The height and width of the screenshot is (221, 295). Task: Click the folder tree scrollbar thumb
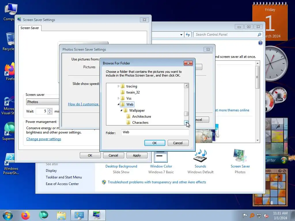click(x=186, y=114)
